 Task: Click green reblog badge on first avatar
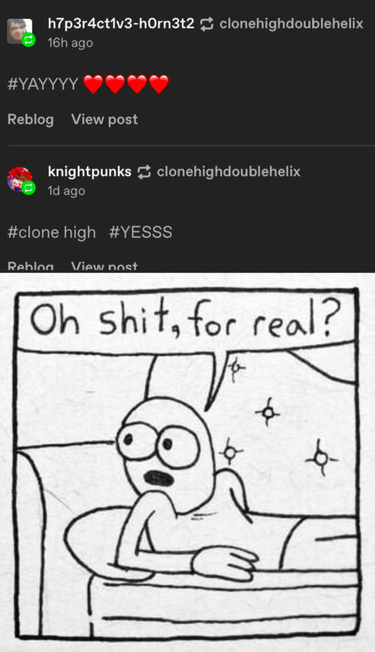point(29,40)
